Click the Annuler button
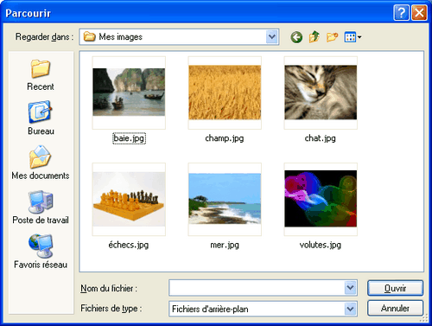This screenshot has width=432, height=326. click(395, 308)
